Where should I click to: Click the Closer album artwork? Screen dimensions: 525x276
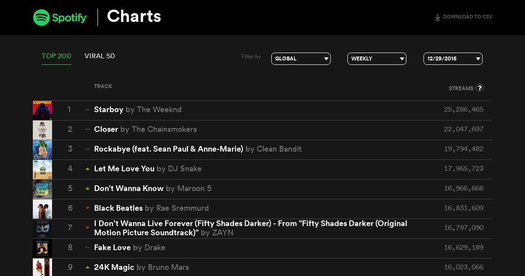tap(42, 130)
